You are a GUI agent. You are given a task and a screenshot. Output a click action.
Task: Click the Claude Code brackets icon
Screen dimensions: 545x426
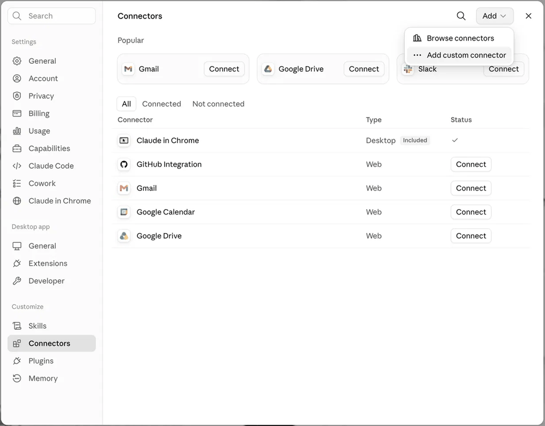pyautogui.click(x=17, y=166)
